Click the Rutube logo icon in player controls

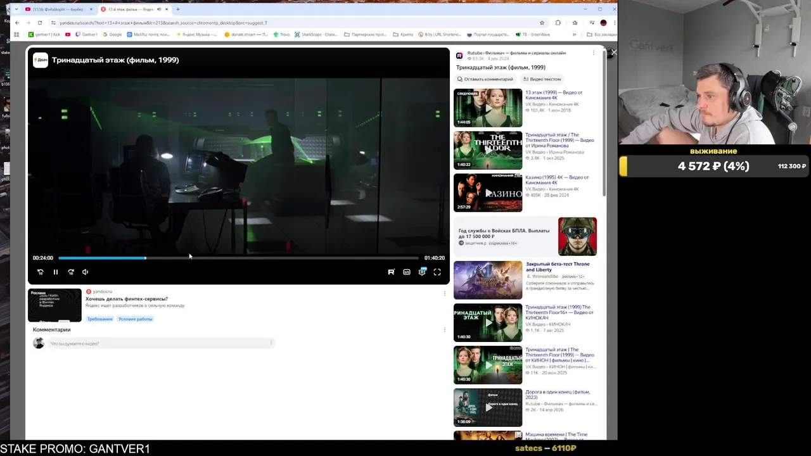[391, 272]
